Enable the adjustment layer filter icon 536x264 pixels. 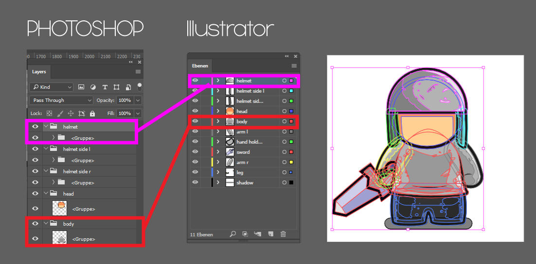tap(93, 87)
